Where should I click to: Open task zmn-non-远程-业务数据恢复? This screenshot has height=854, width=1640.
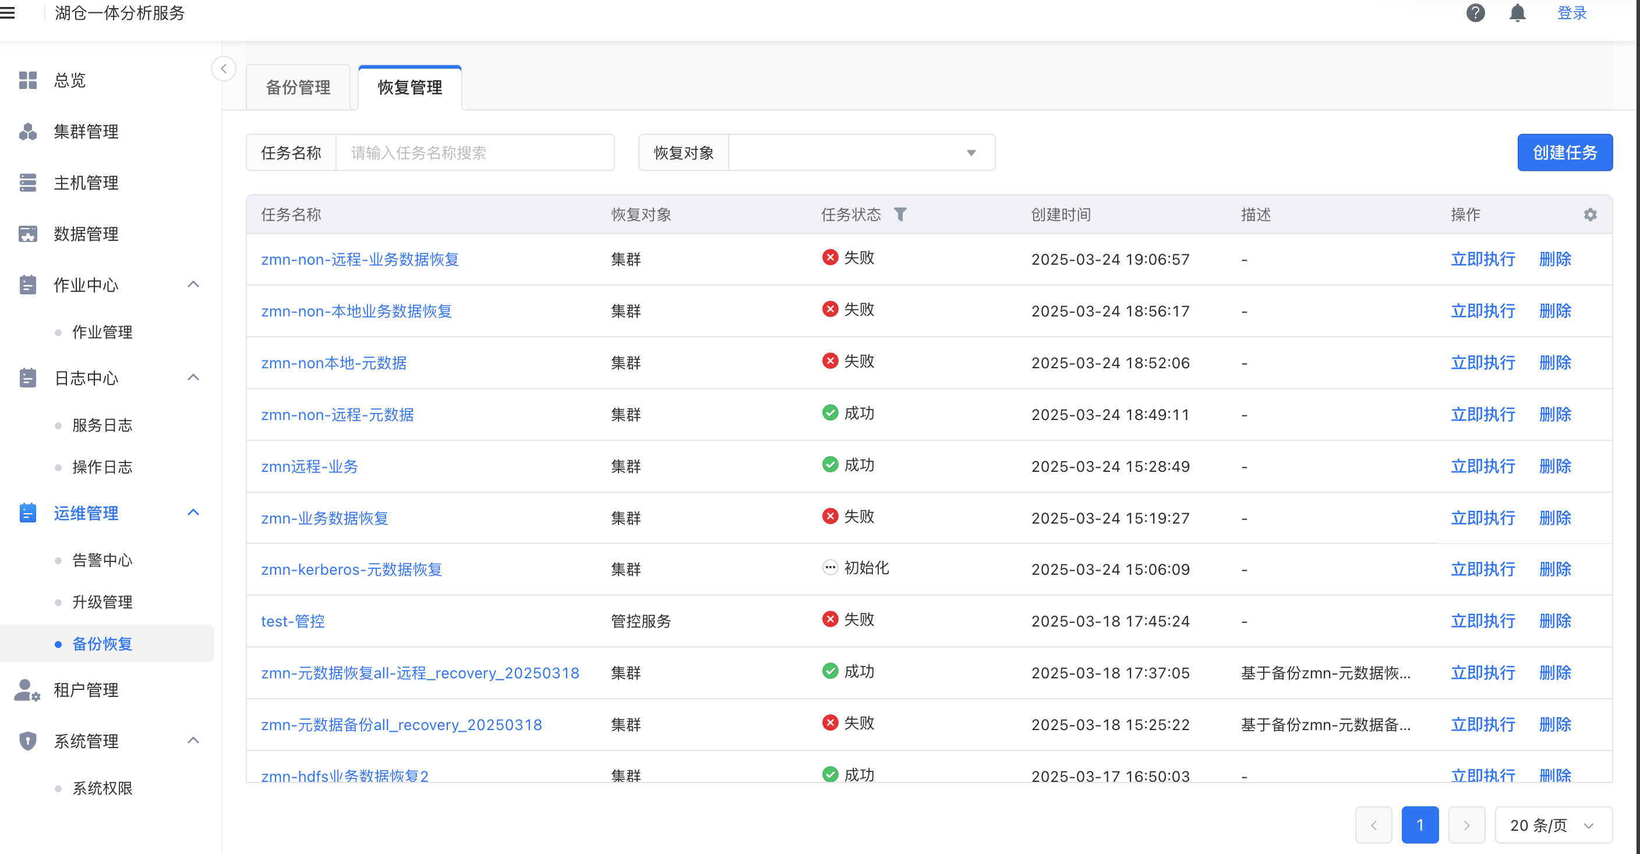tap(360, 259)
